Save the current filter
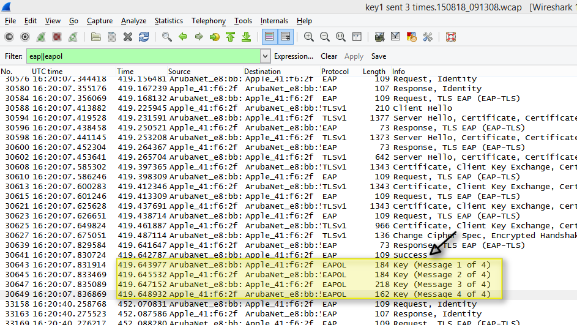Viewport: 577px width, 325px height. pyautogui.click(x=379, y=56)
